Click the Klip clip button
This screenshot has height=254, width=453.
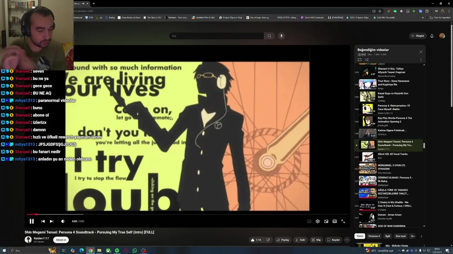click(316, 240)
